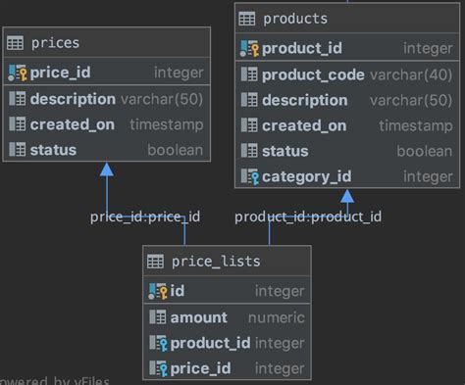The image size is (465, 385).
Task: Click the column icon beside created_on in prices
Action: pos(18,124)
